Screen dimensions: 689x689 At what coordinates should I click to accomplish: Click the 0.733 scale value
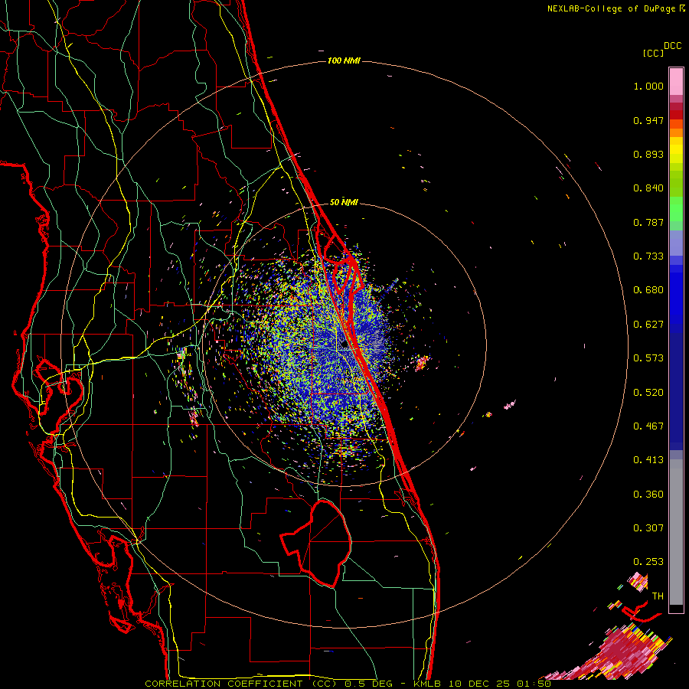[x=648, y=256]
